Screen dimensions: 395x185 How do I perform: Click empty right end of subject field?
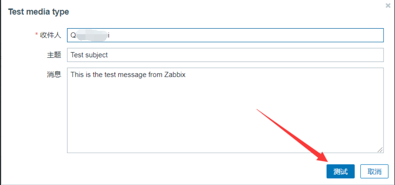click(342, 55)
